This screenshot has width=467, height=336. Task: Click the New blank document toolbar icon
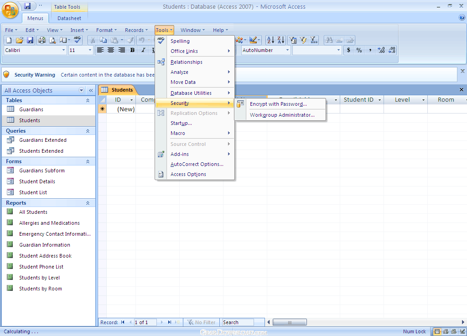[9, 40]
